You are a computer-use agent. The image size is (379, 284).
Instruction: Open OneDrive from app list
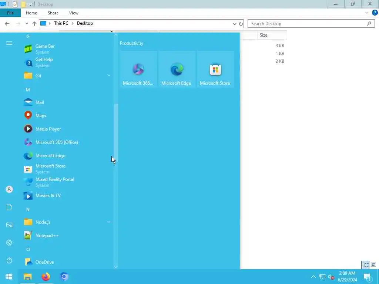67,262
